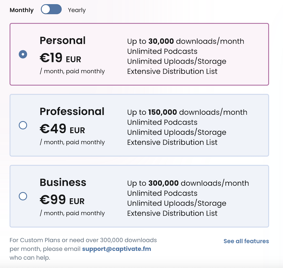
Task: Click the €99 EUR price
Action: coord(62,200)
